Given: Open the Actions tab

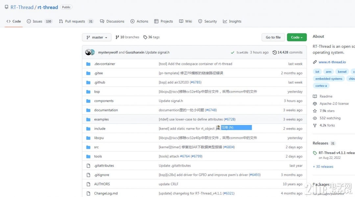Looking at the screenshot, I should [139, 21].
